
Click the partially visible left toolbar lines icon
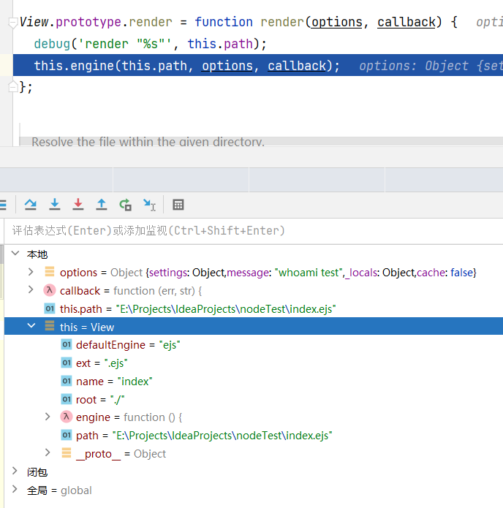coord(3,205)
